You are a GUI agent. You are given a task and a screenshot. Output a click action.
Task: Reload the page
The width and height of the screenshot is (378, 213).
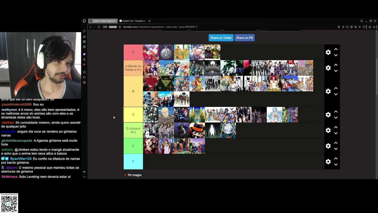tap(99, 27)
